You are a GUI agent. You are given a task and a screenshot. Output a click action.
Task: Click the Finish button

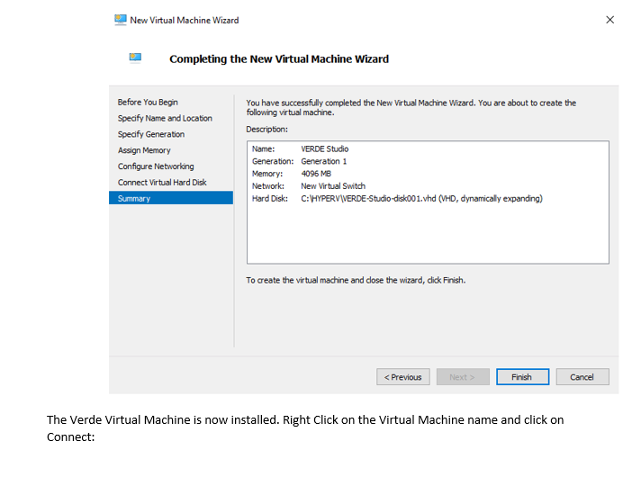tap(522, 377)
